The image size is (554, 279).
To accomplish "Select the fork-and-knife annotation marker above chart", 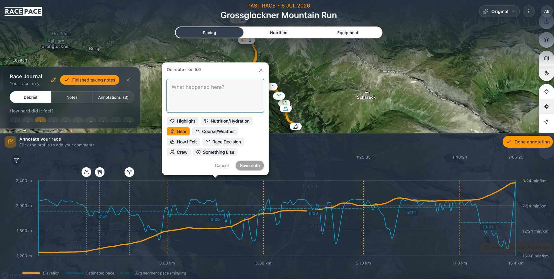I will tap(100, 172).
